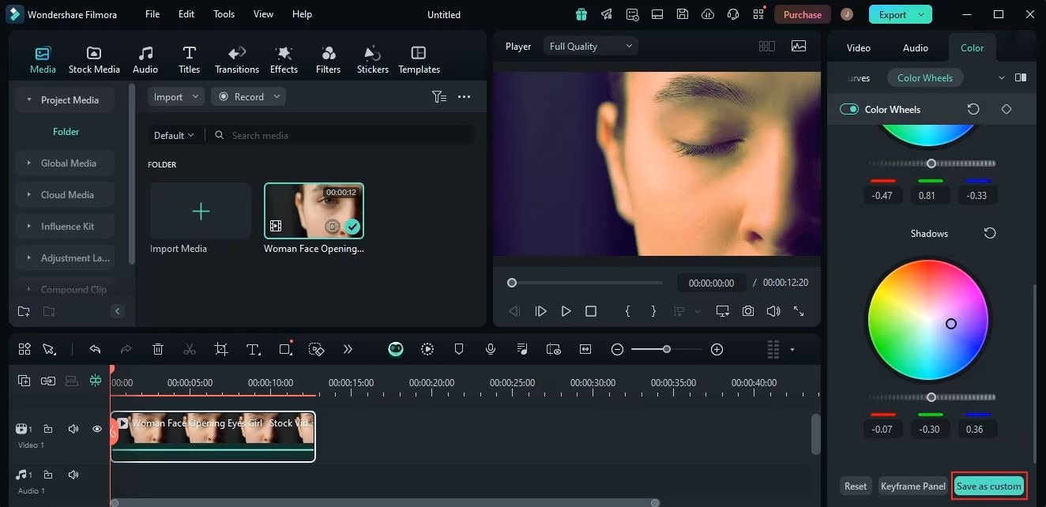Select the Crop tool in the timeline toolbar

[x=220, y=348]
